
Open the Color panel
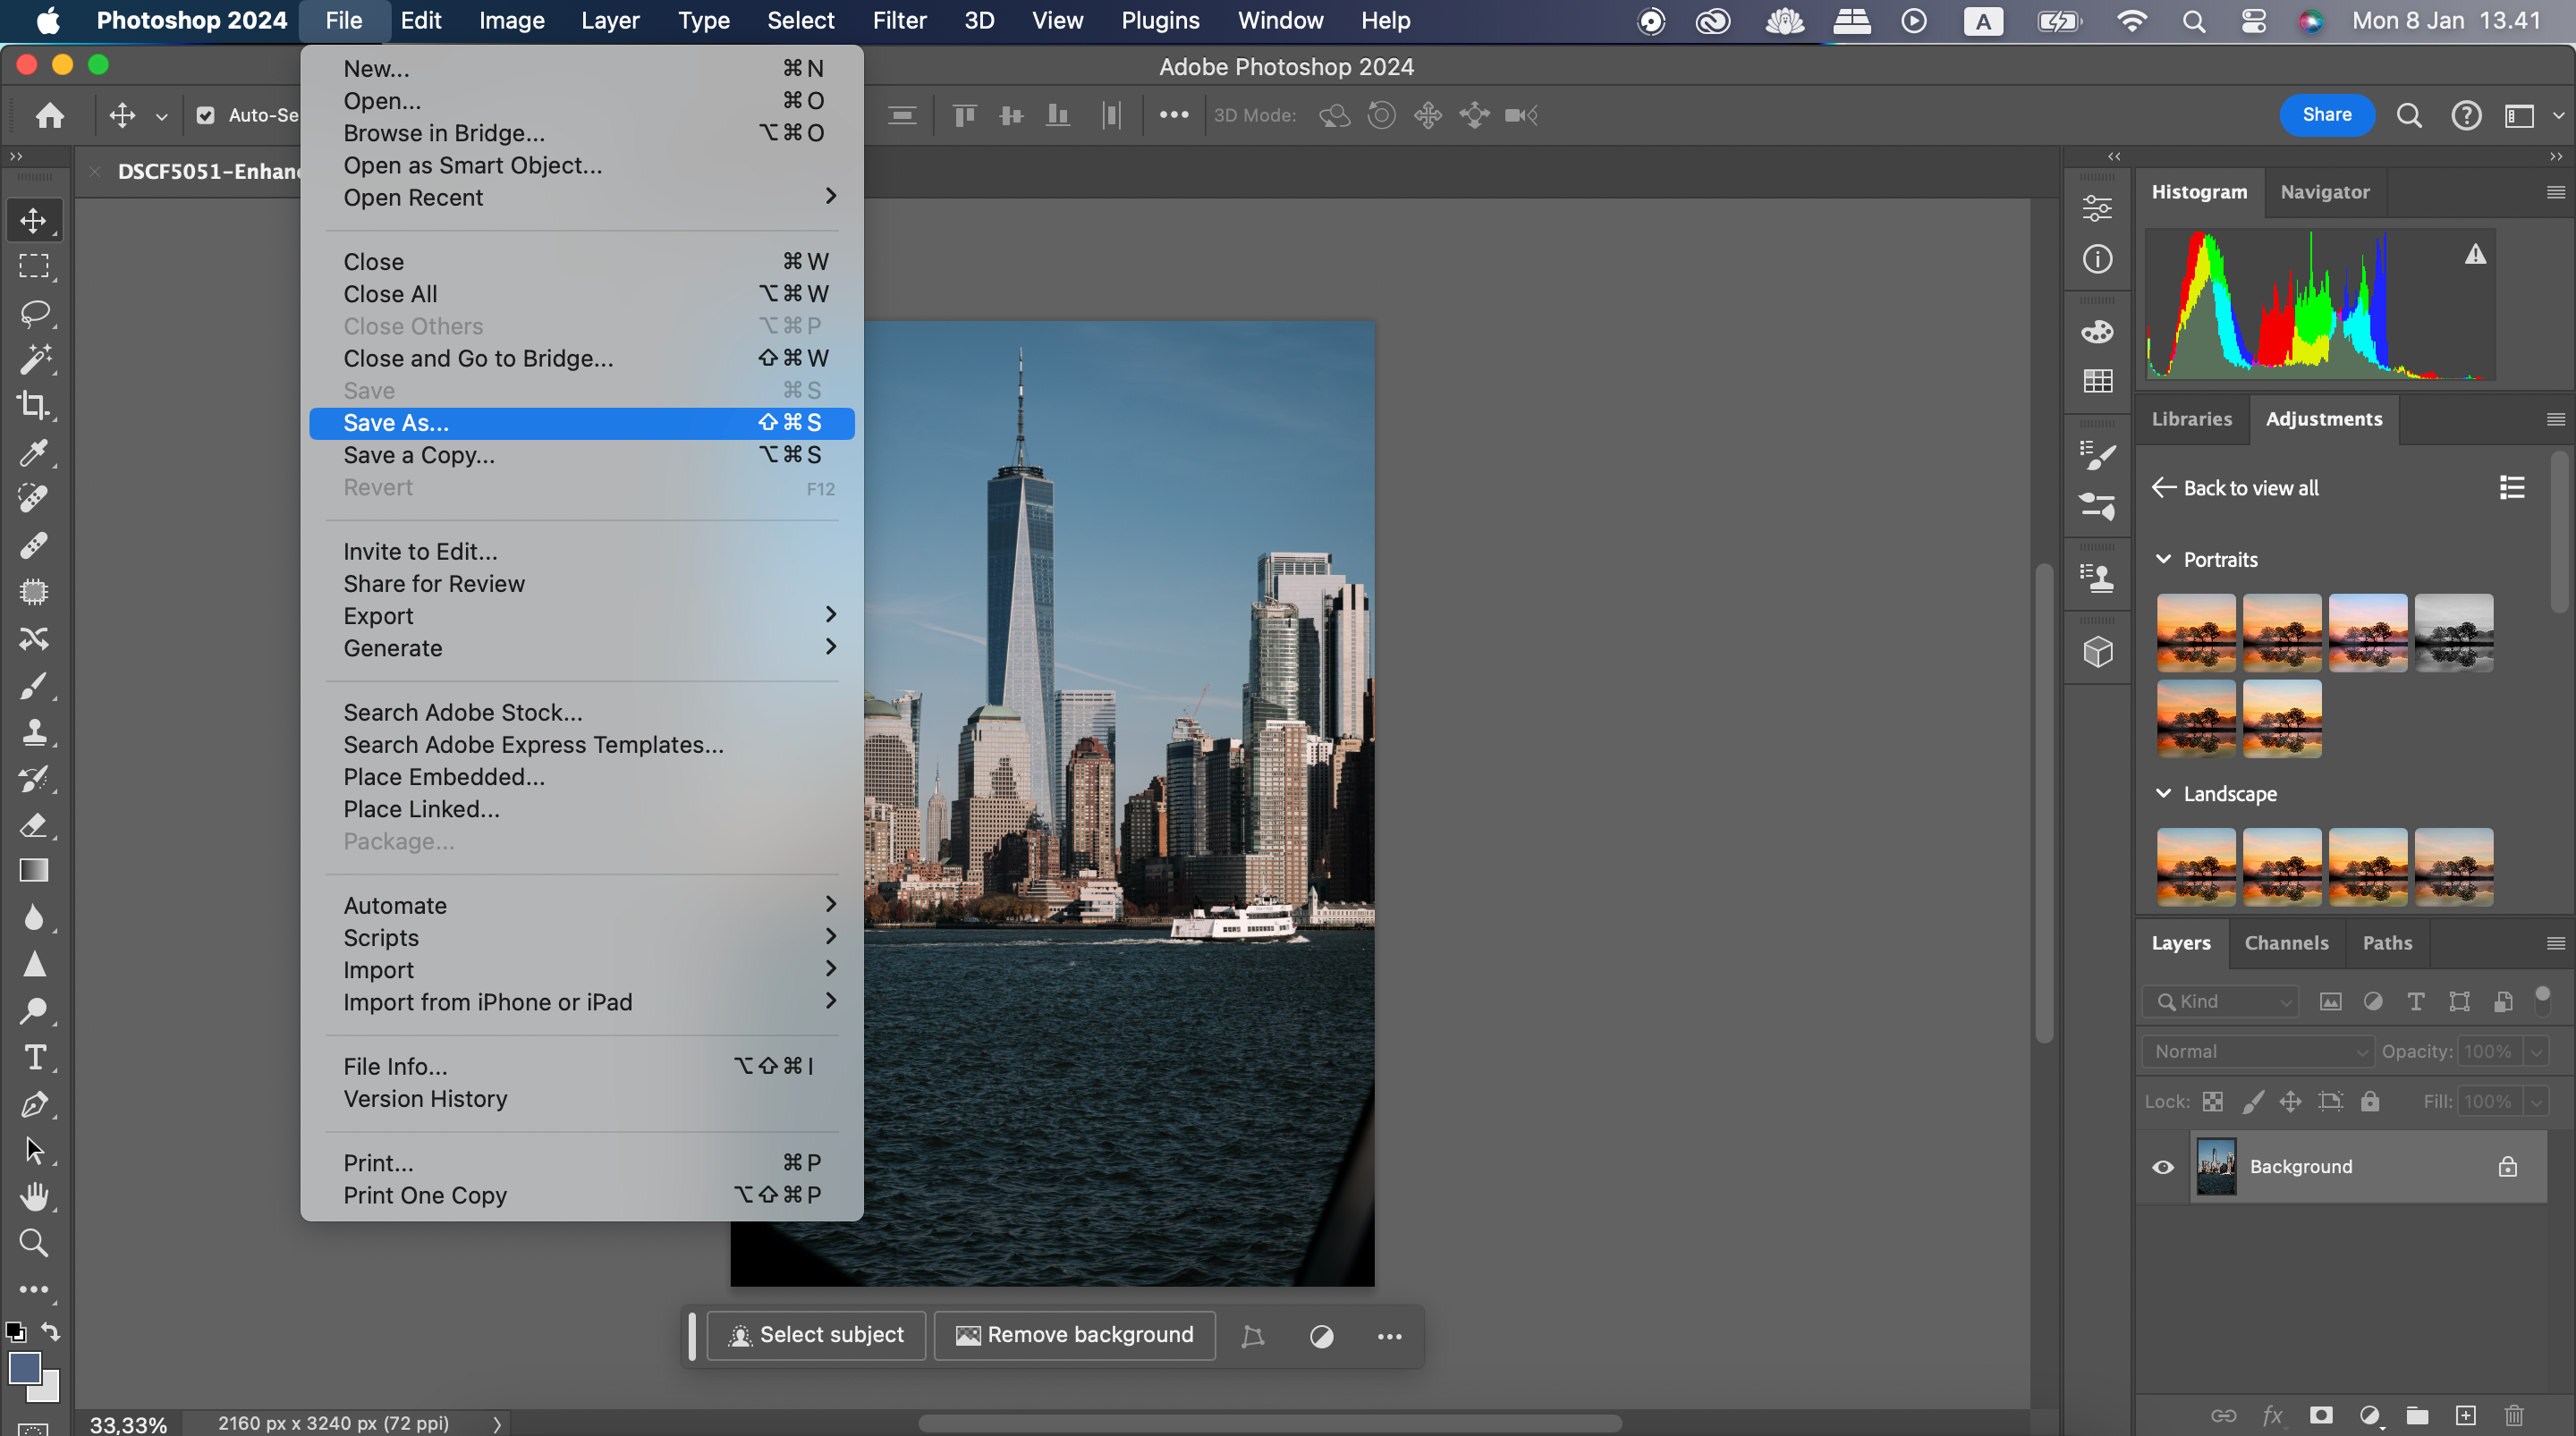(x=2097, y=331)
